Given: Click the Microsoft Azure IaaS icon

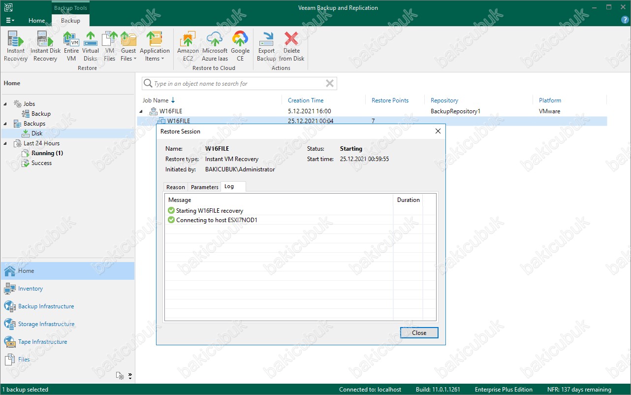Looking at the screenshot, I should coord(215,46).
